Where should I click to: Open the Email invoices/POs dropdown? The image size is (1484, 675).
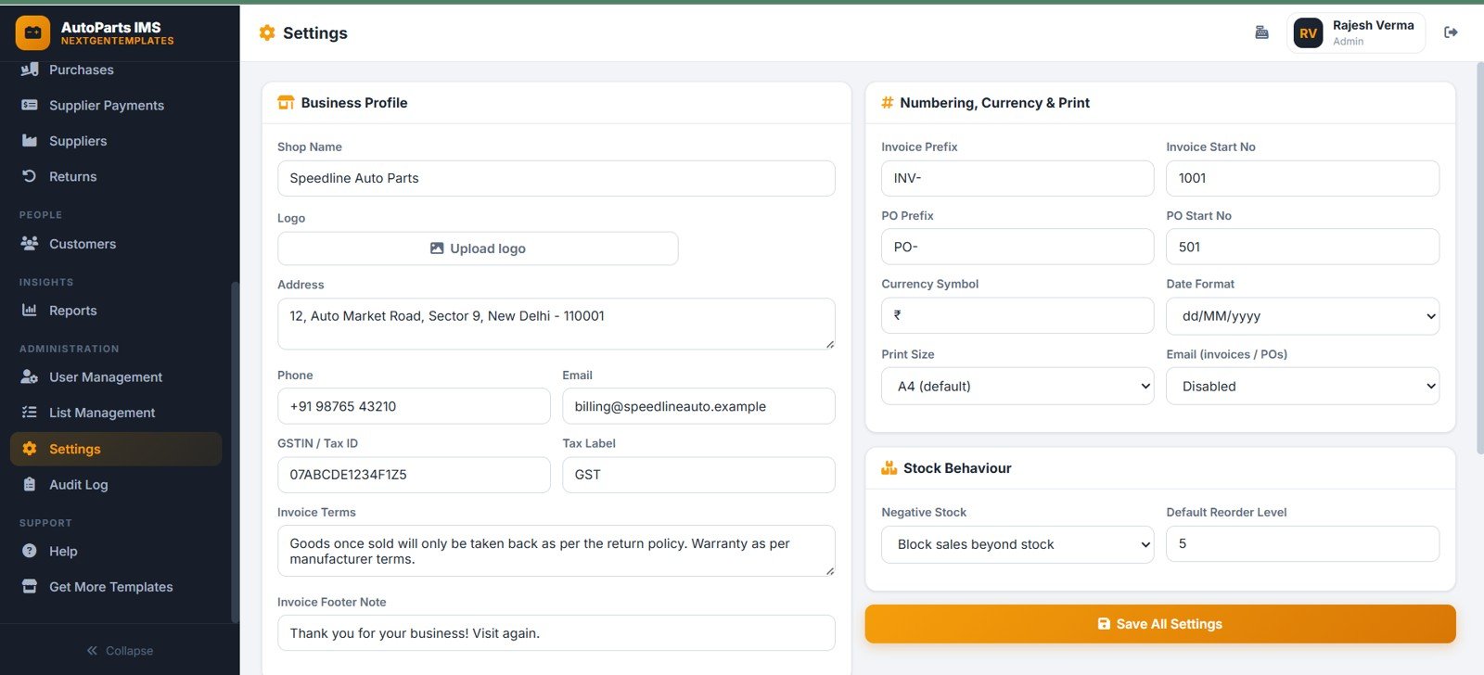pos(1302,387)
